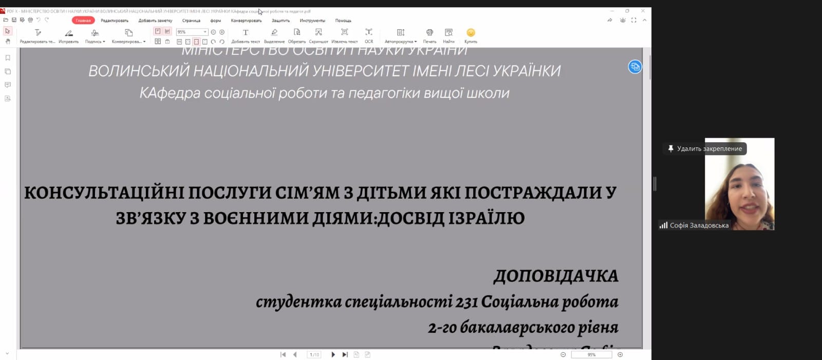
Task: Take a Скриншот snapshot
Action: click(319, 36)
